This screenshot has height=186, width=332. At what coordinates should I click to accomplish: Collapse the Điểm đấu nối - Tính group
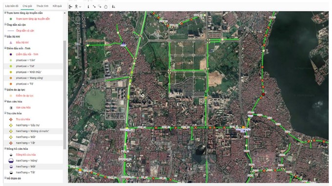point(5,48)
